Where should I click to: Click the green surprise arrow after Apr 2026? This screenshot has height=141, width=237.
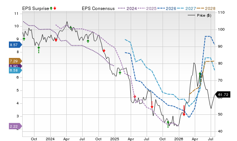(200, 78)
